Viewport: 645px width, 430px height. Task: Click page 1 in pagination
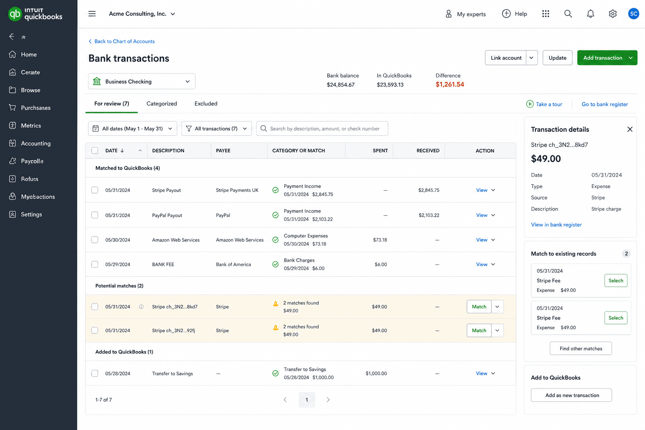pos(307,400)
